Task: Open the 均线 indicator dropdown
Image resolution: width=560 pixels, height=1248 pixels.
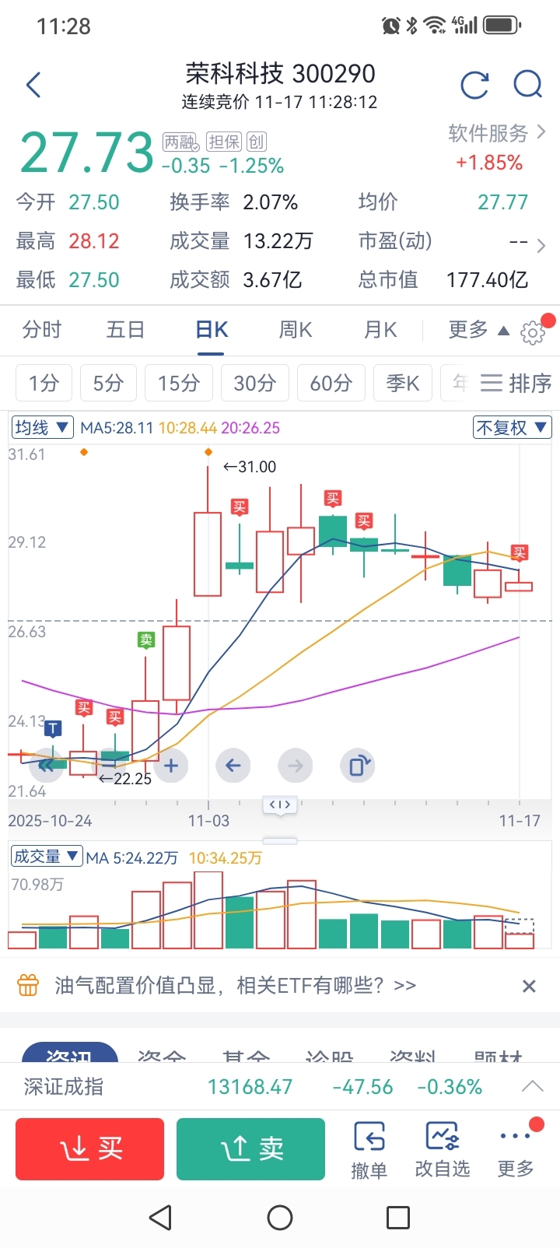Action: tap(42, 427)
